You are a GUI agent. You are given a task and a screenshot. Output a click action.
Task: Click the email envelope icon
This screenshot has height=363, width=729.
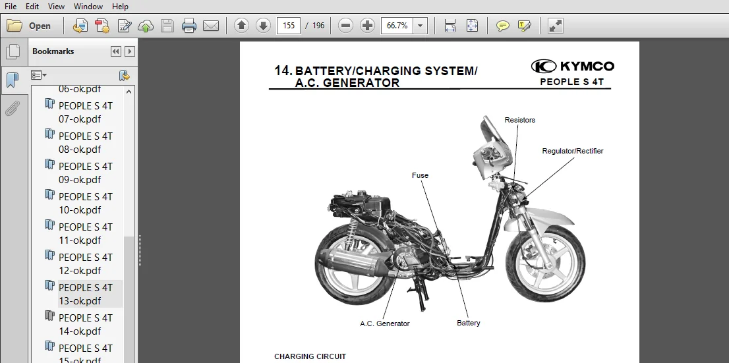(211, 26)
